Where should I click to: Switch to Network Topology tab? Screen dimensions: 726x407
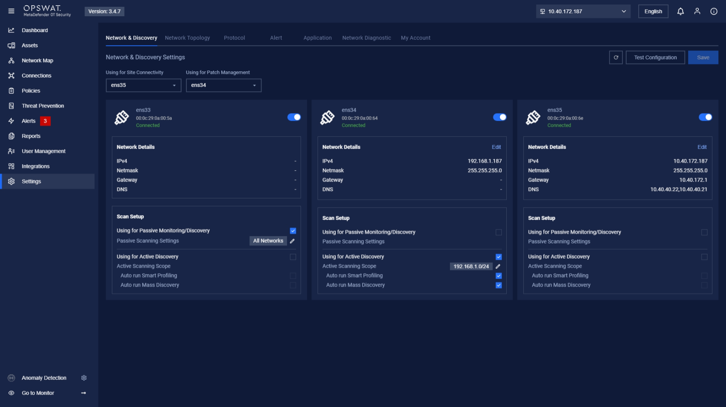(x=188, y=38)
